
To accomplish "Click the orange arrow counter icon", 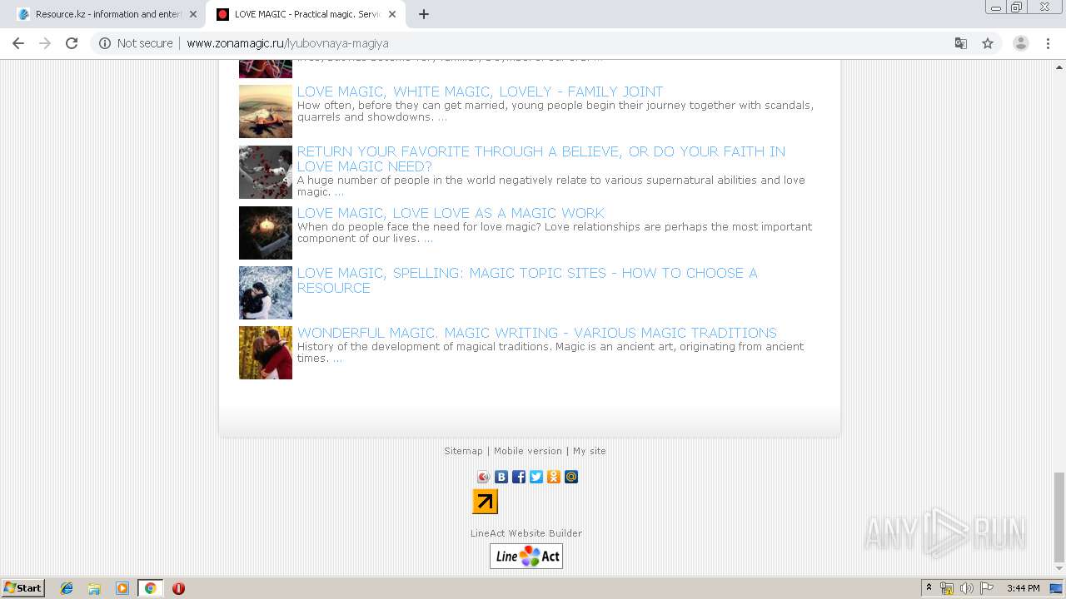I will pyautogui.click(x=485, y=502).
